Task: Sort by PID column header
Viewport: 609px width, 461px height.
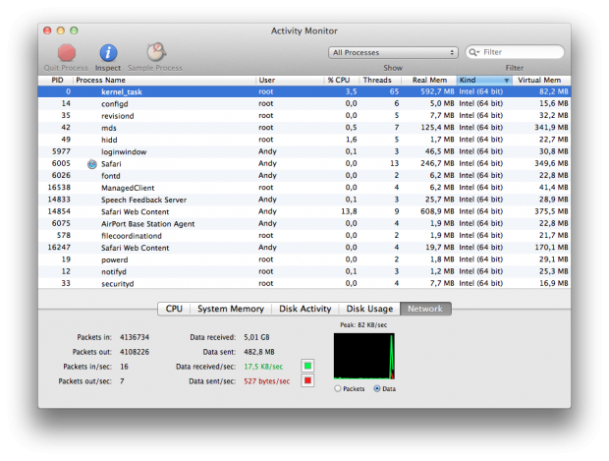Action: (56, 80)
